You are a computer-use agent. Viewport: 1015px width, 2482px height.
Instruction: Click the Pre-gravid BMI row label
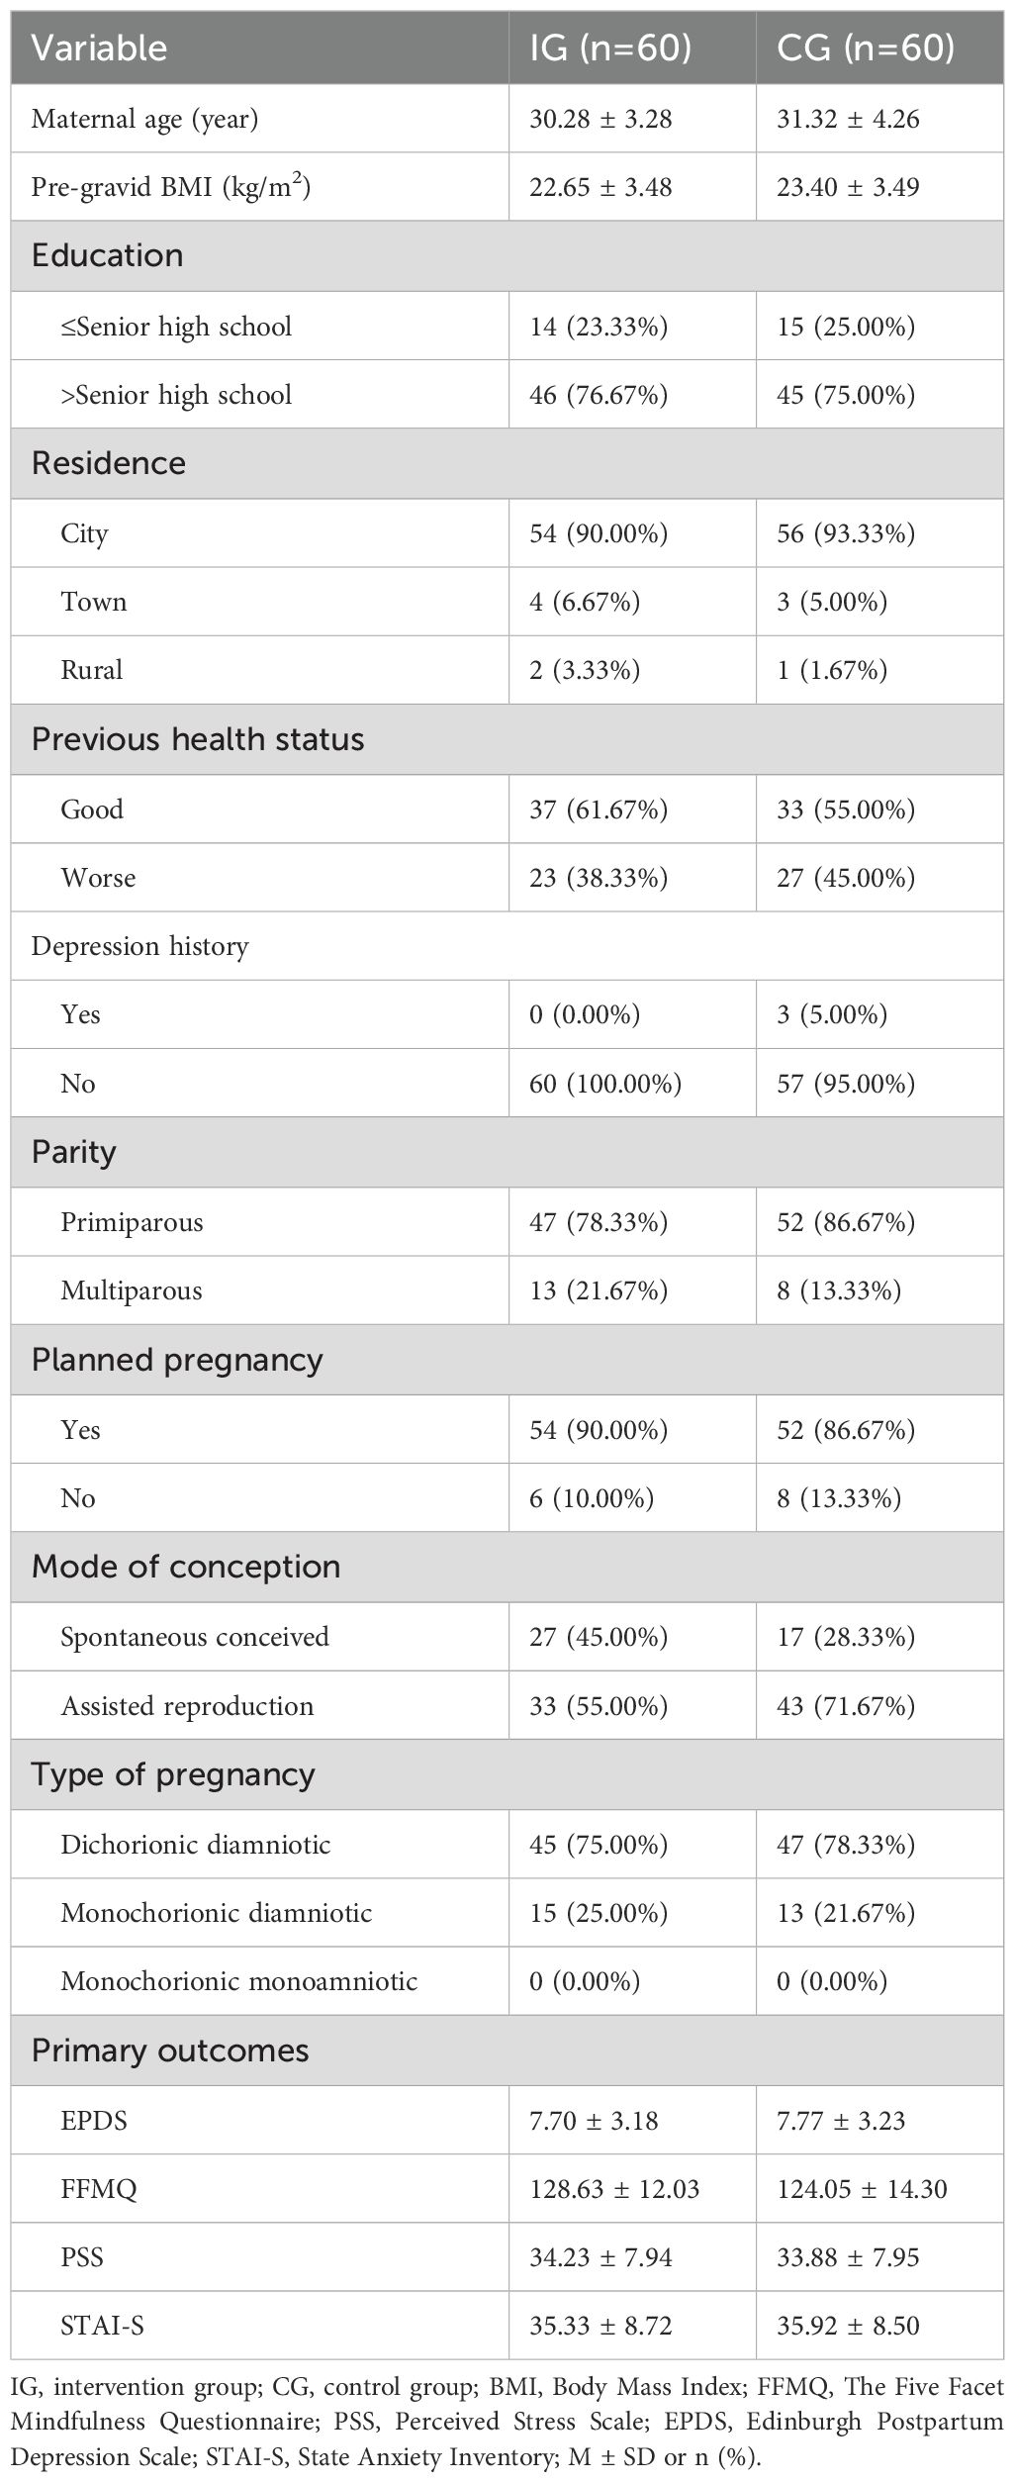pyautogui.click(x=171, y=186)
